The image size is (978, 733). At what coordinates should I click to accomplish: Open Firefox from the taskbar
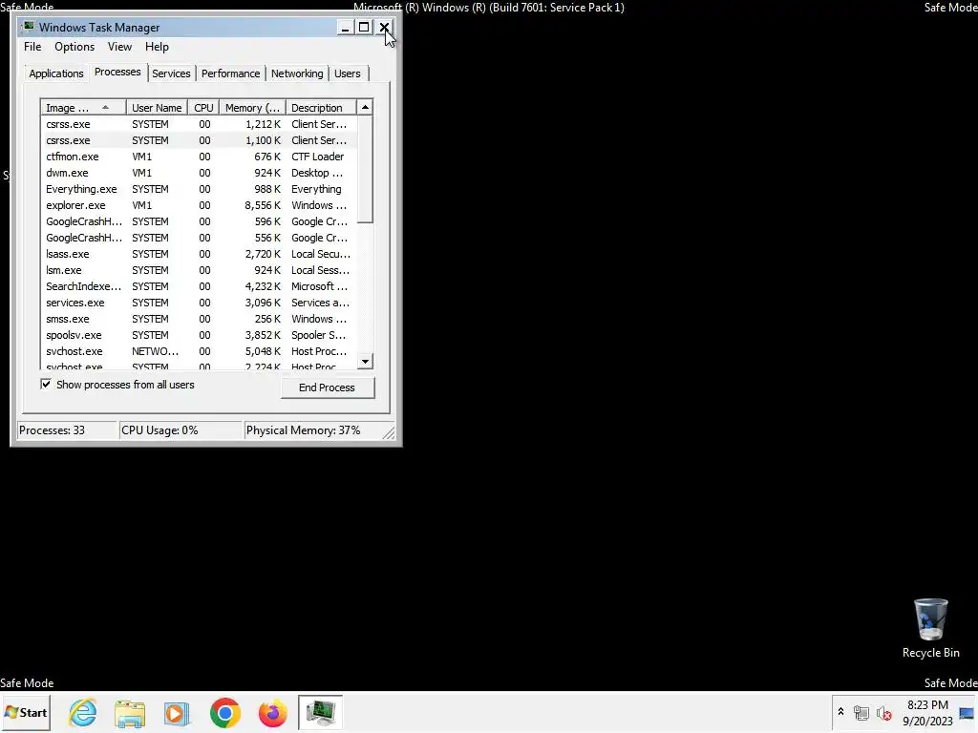[x=272, y=712]
